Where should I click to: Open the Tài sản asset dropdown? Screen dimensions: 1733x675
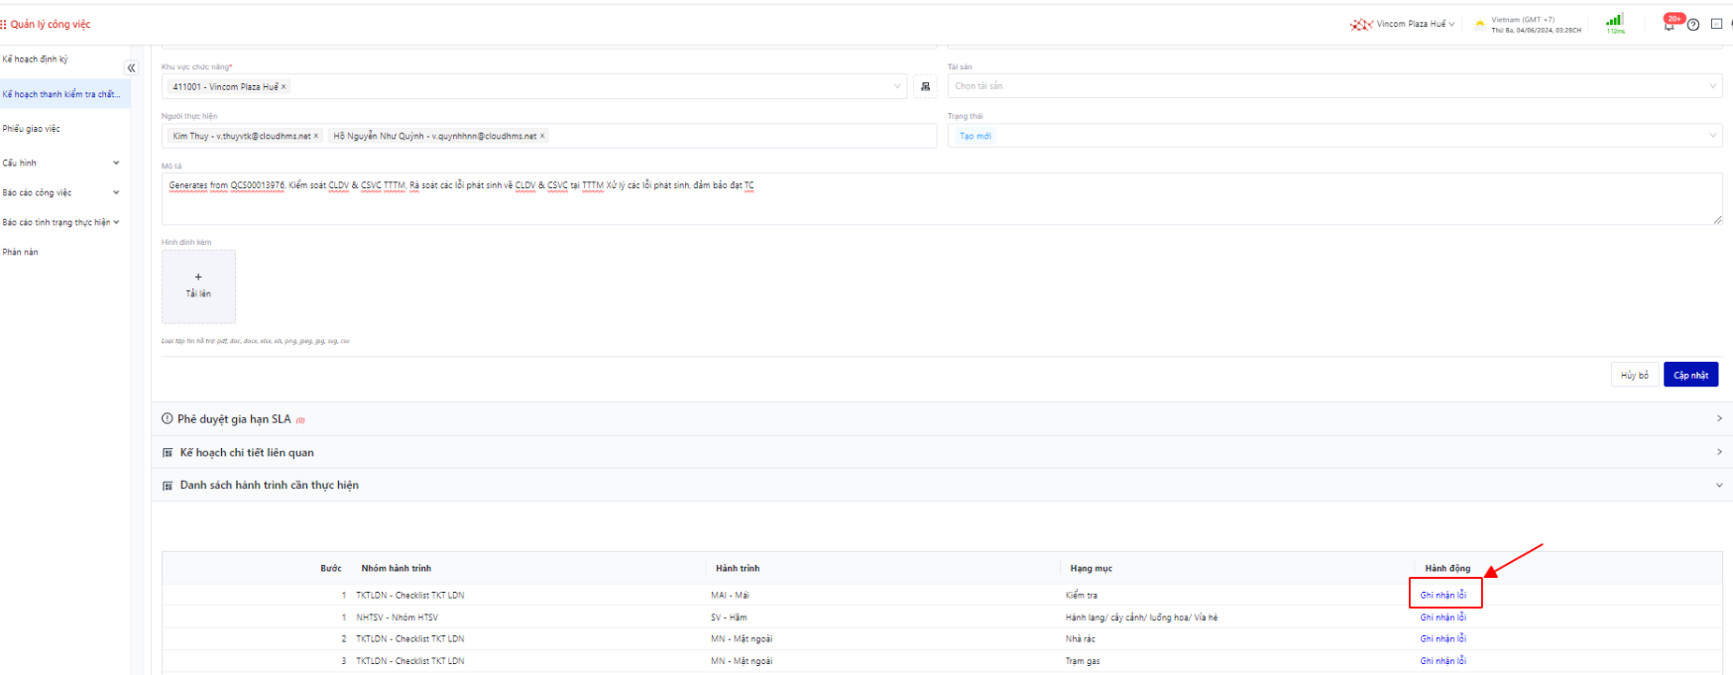[x=1333, y=86]
